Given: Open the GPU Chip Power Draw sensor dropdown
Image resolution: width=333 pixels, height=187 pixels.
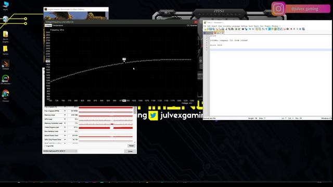Looking at the screenshot, I should click(x=65, y=140).
